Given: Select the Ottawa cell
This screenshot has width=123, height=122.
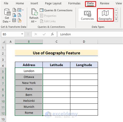Looking at the screenshot, I should click(x=29, y=77).
